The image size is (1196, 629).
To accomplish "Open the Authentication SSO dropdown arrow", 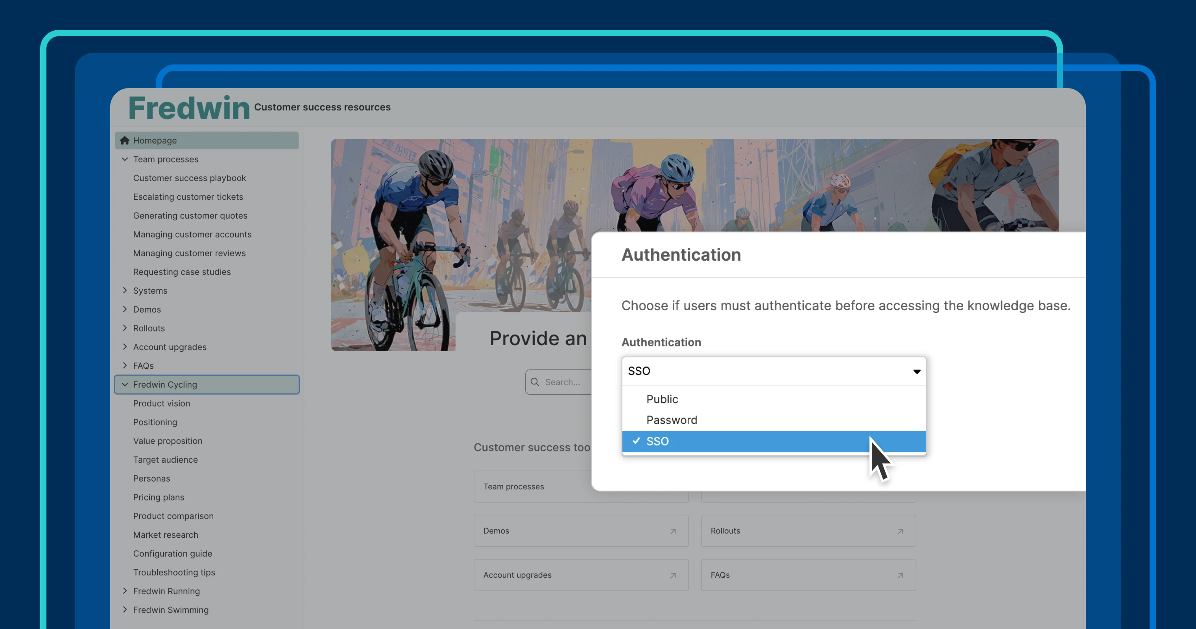I will (x=917, y=371).
